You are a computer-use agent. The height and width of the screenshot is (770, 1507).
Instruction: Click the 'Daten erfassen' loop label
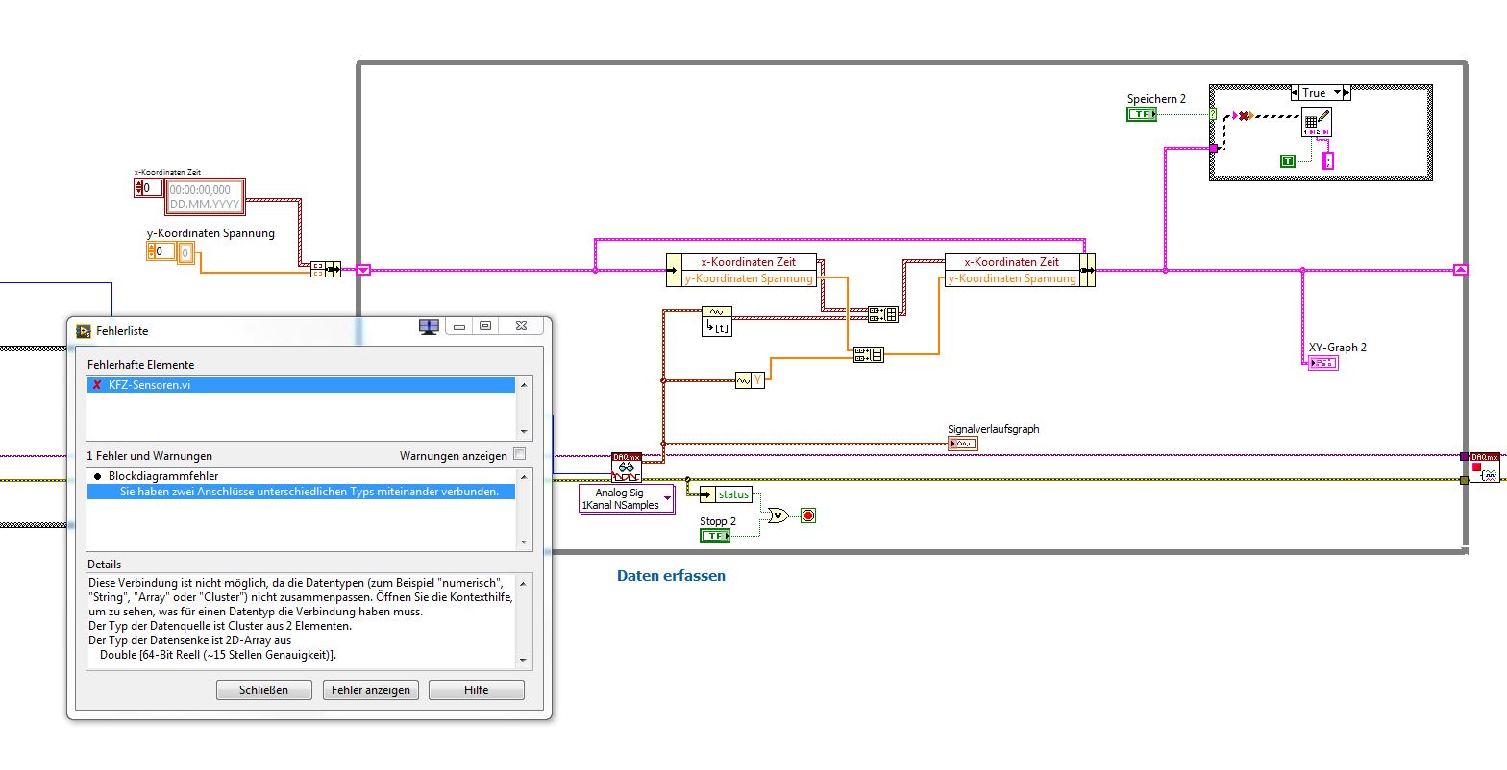(x=671, y=576)
